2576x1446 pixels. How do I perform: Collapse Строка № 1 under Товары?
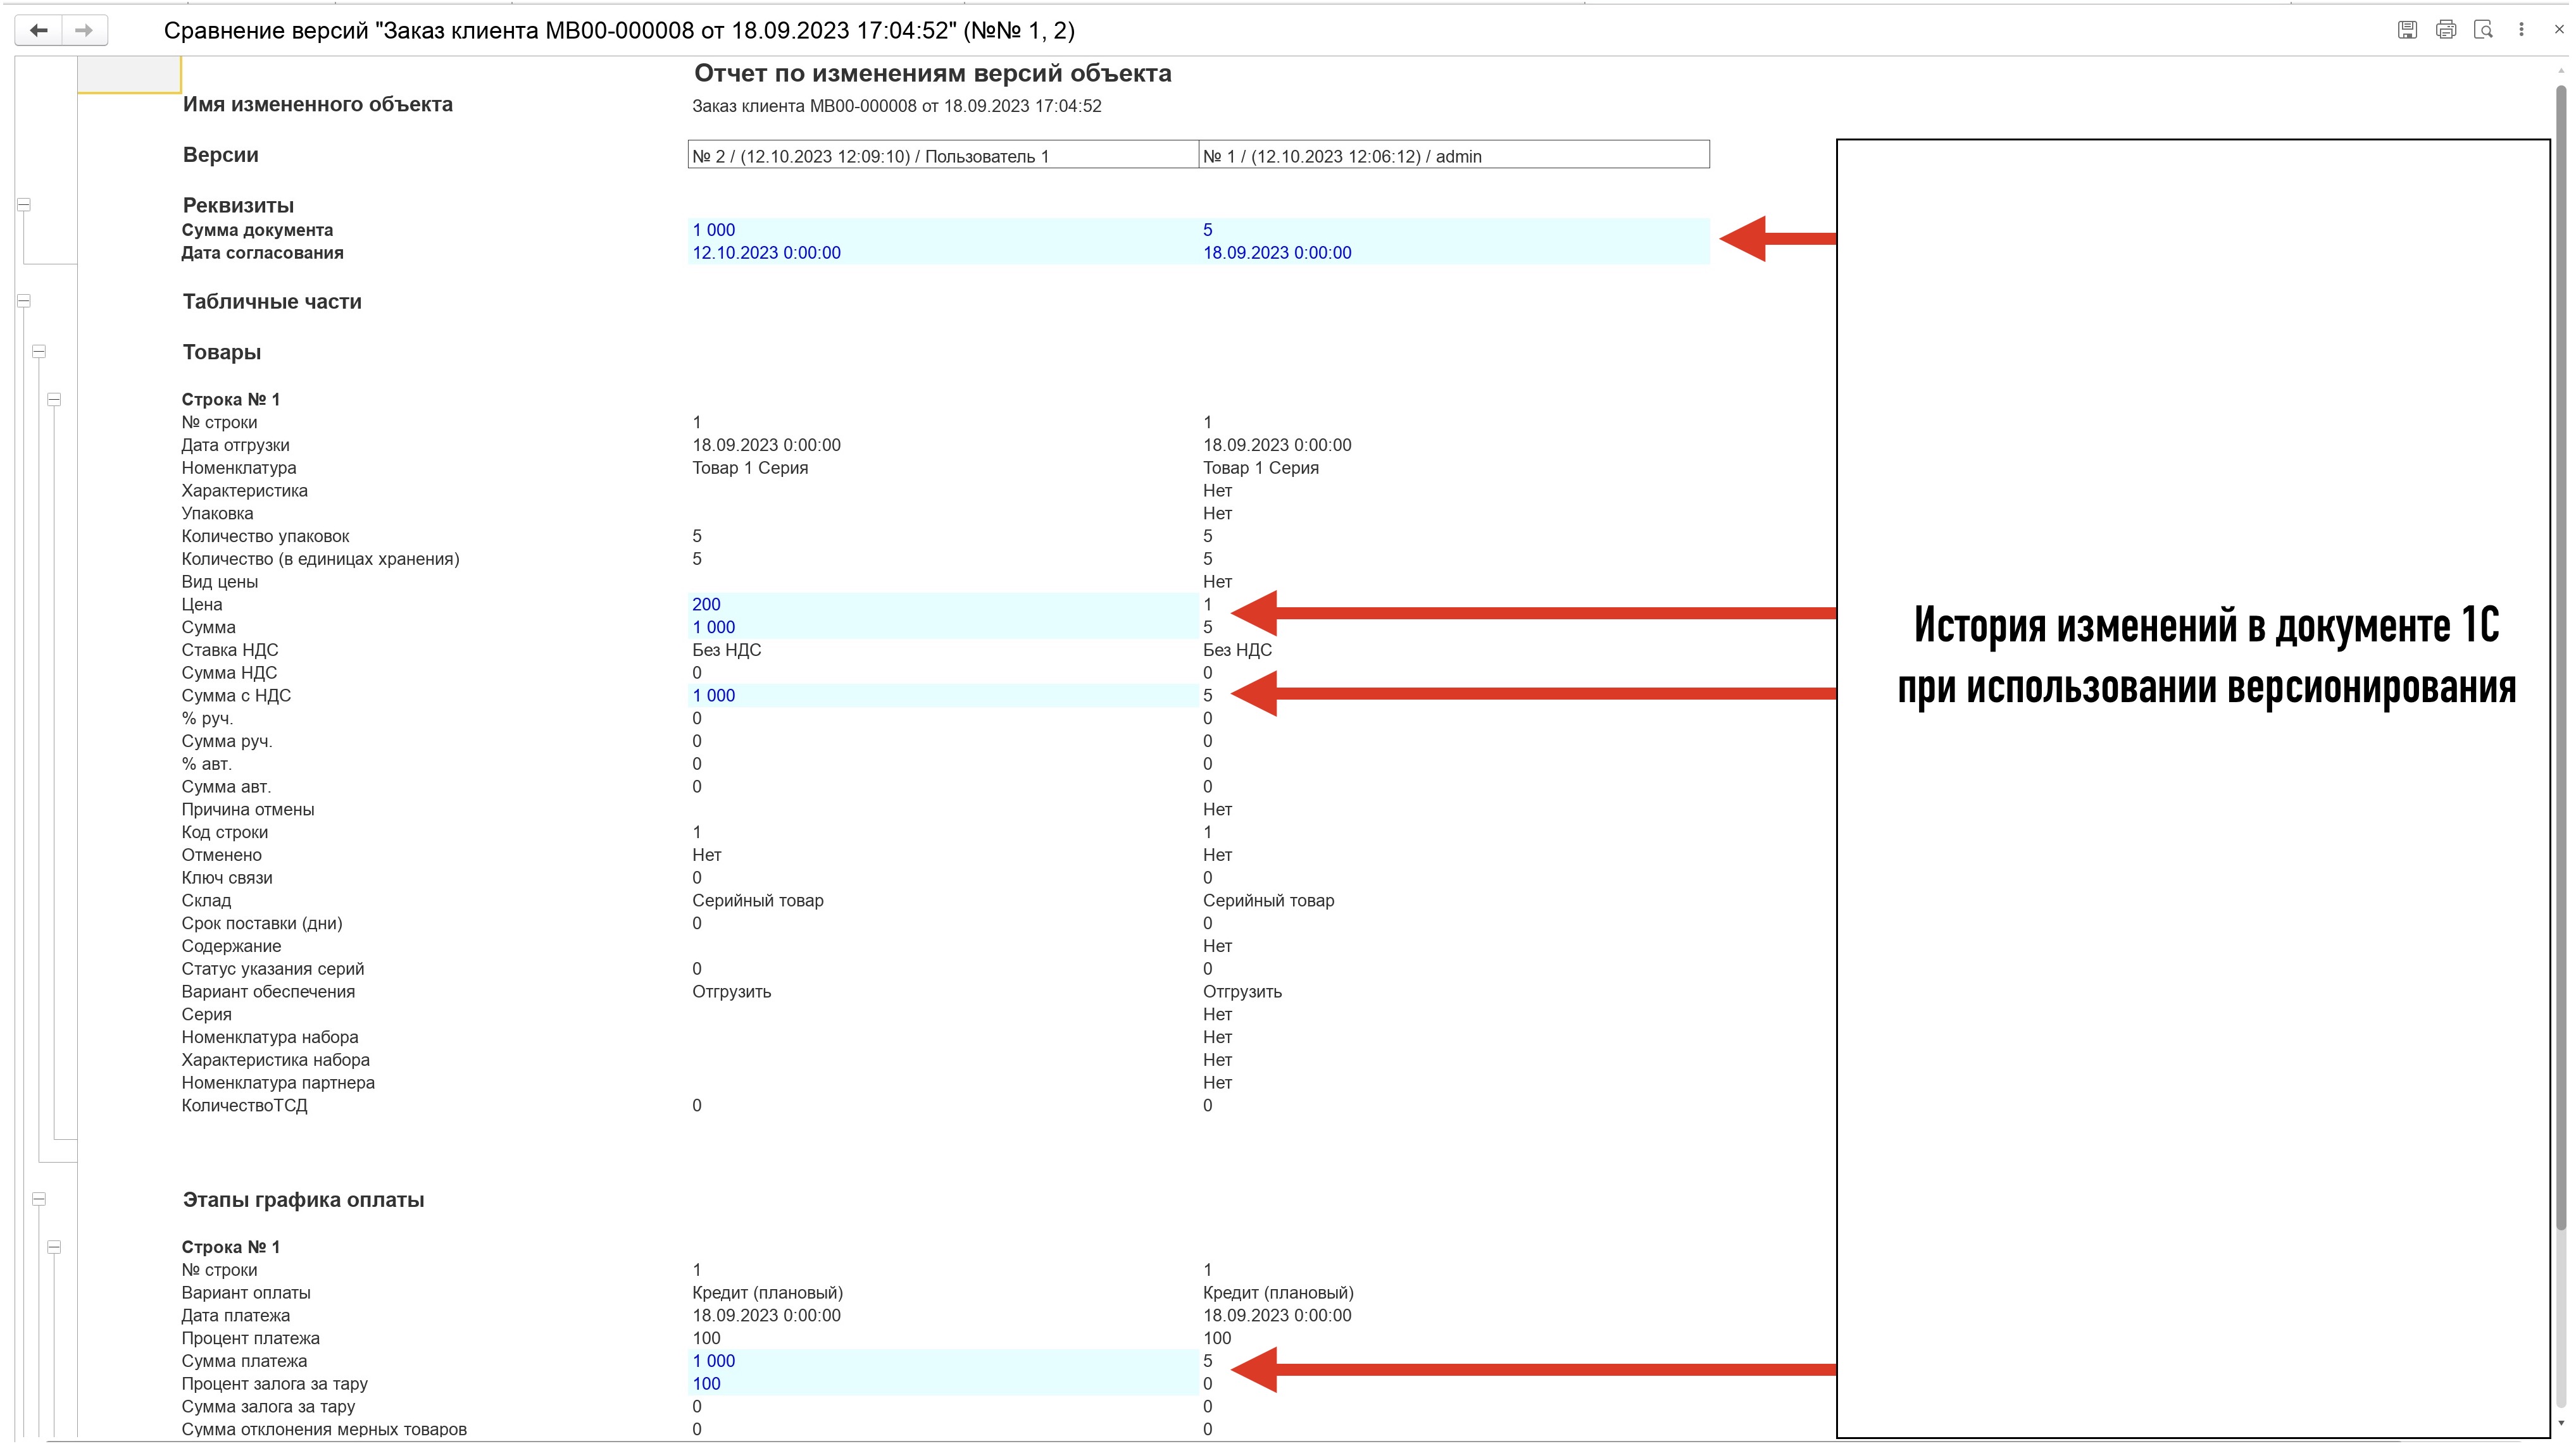coord(54,400)
